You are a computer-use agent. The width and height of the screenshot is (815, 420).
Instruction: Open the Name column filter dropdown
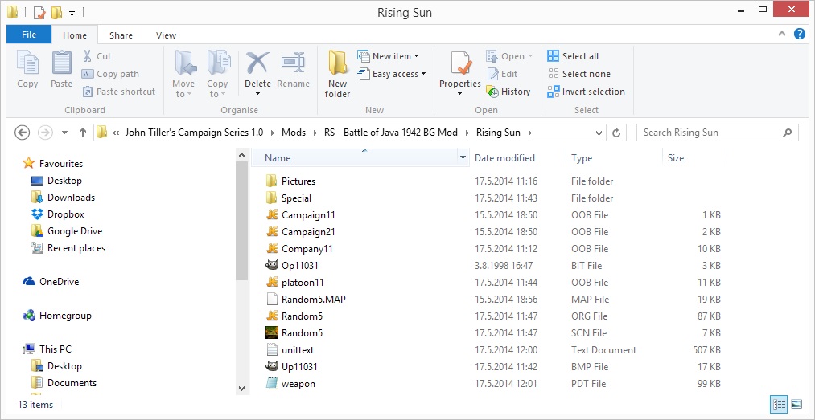tap(463, 157)
